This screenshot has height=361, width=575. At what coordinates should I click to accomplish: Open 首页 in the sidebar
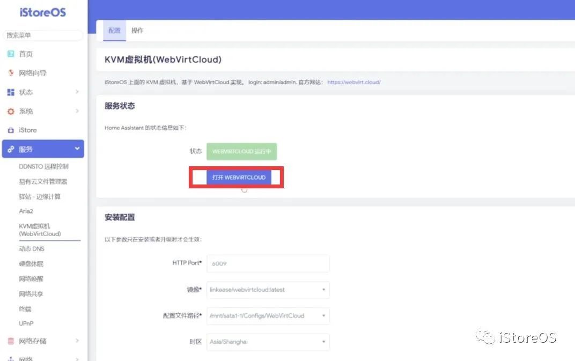26,54
